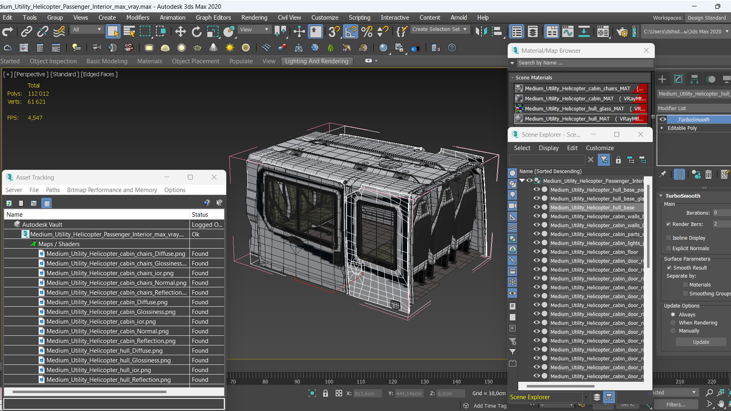The width and height of the screenshot is (731, 411).
Task: Toggle Percent Snap tool
Action: (x=367, y=32)
